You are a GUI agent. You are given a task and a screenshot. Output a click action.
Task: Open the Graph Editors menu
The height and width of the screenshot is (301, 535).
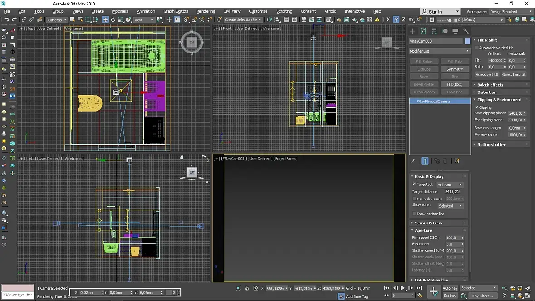pyautogui.click(x=175, y=11)
